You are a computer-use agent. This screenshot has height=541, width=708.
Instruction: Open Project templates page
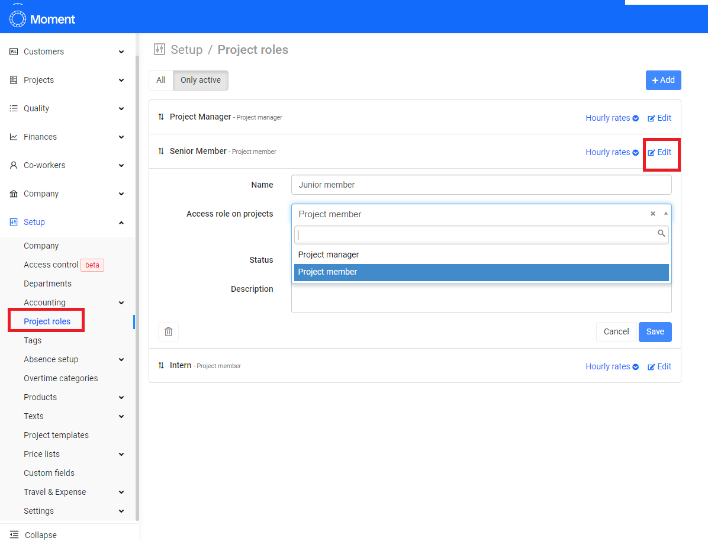click(x=56, y=435)
